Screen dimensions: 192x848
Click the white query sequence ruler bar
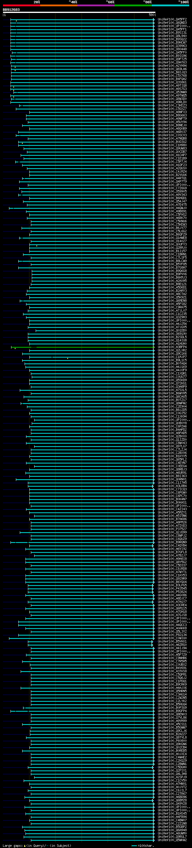point(79,12)
